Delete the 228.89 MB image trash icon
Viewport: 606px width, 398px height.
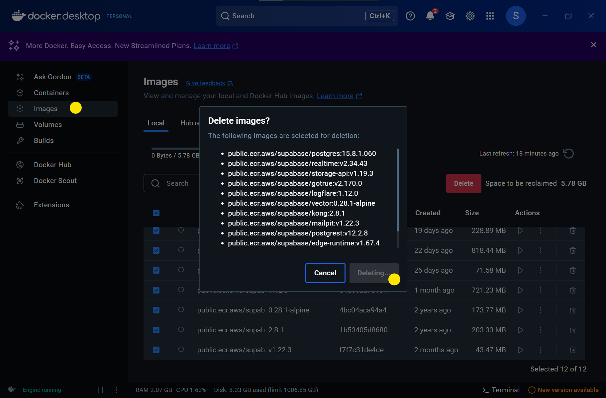coord(573,231)
